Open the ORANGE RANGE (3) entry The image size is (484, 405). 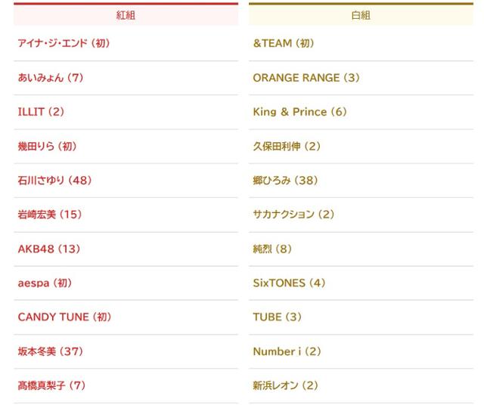click(306, 78)
